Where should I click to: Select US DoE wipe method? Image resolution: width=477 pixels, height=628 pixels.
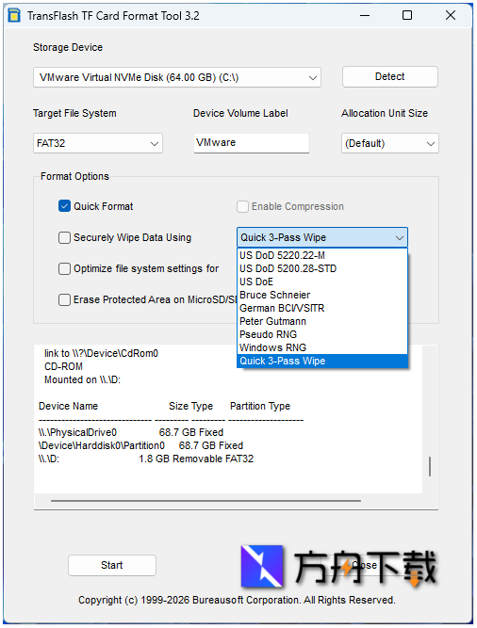click(322, 282)
